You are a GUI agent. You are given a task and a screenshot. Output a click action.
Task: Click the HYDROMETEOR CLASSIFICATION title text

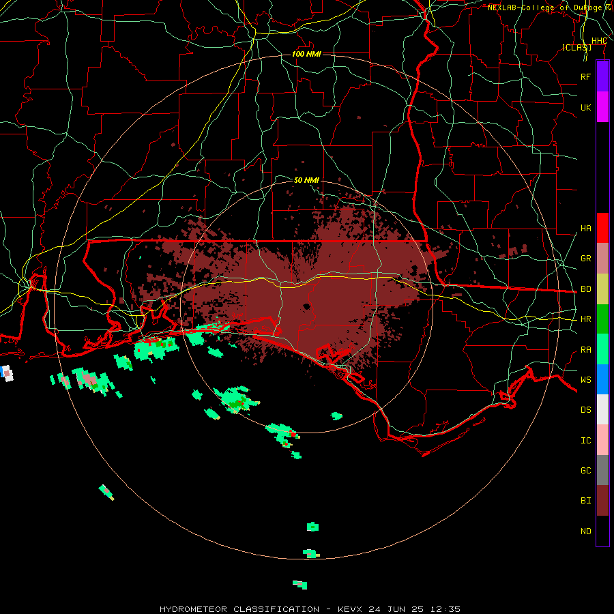pyautogui.click(x=239, y=609)
